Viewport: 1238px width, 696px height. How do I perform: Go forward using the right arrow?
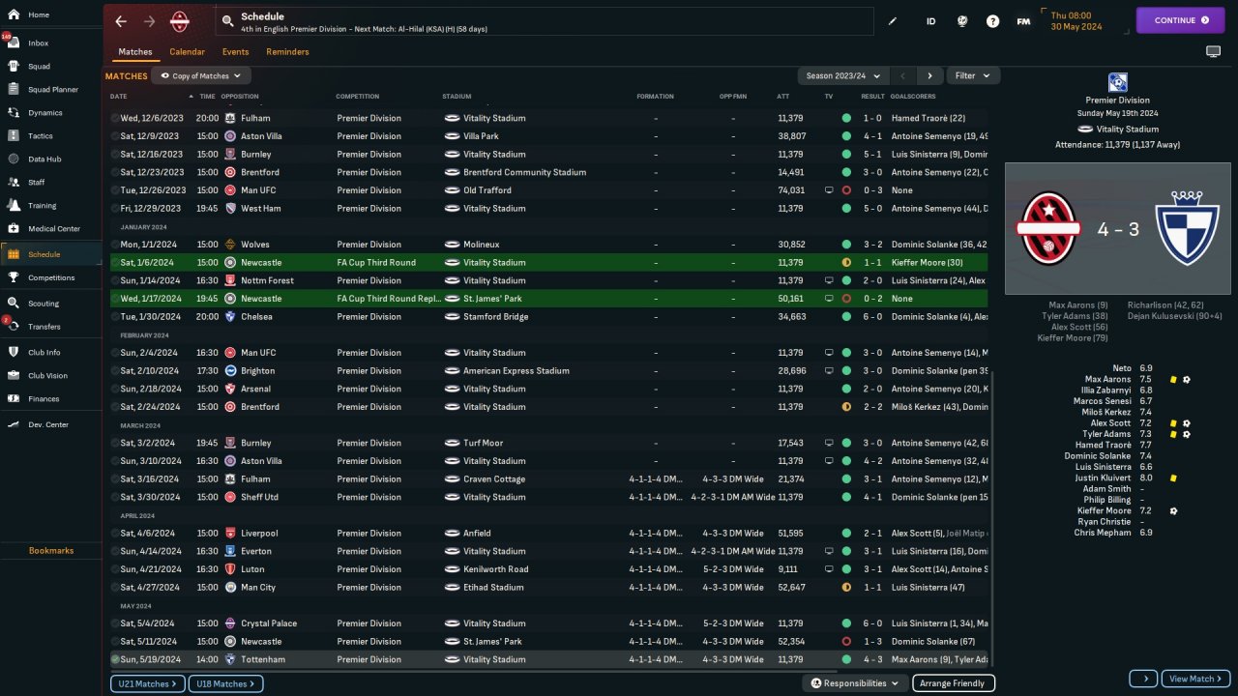click(149, 21)
